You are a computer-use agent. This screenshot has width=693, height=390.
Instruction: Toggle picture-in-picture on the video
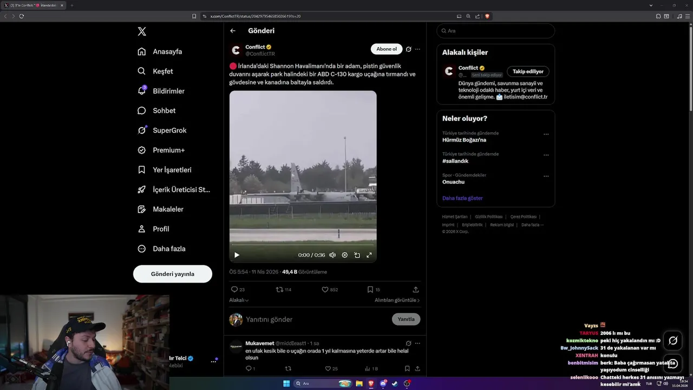point(357,255)
